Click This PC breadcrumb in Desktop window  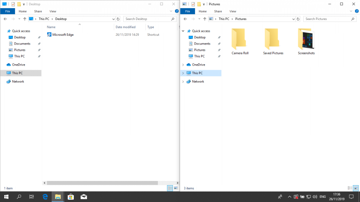44,19
